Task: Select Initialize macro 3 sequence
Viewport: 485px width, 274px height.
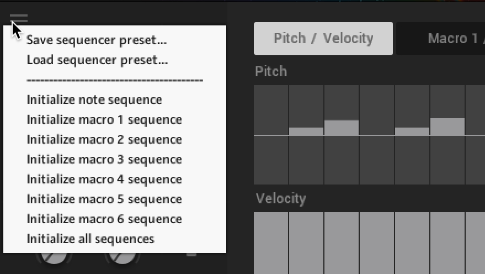Action: 104,159
